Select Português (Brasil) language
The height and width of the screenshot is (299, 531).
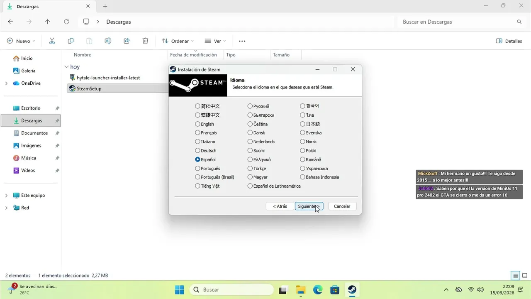click(x=197, y=177)
